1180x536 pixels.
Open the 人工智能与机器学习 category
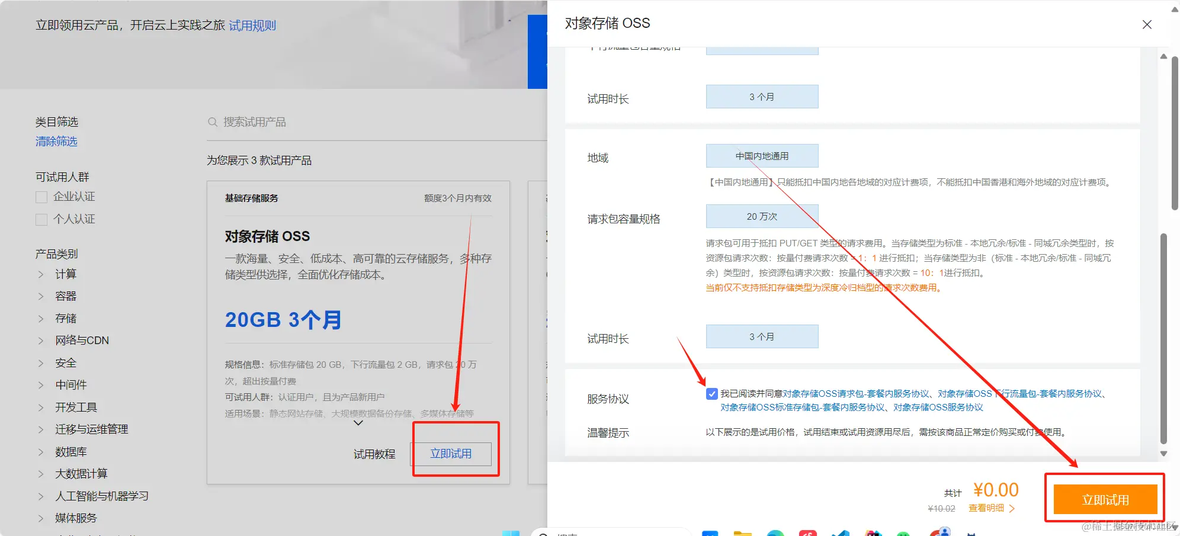(x=102, y=496)
